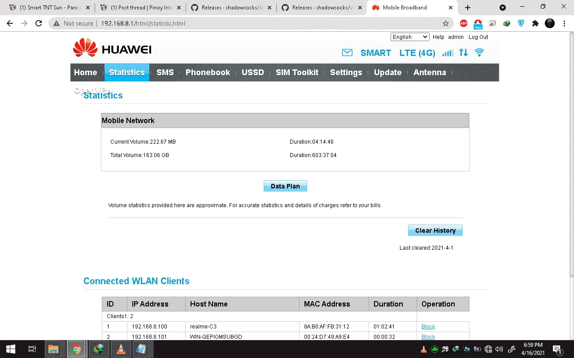Select MAC address 8A:B0:AF:FB:31:12
The image size is (574, 358).
tap(326, 327)
